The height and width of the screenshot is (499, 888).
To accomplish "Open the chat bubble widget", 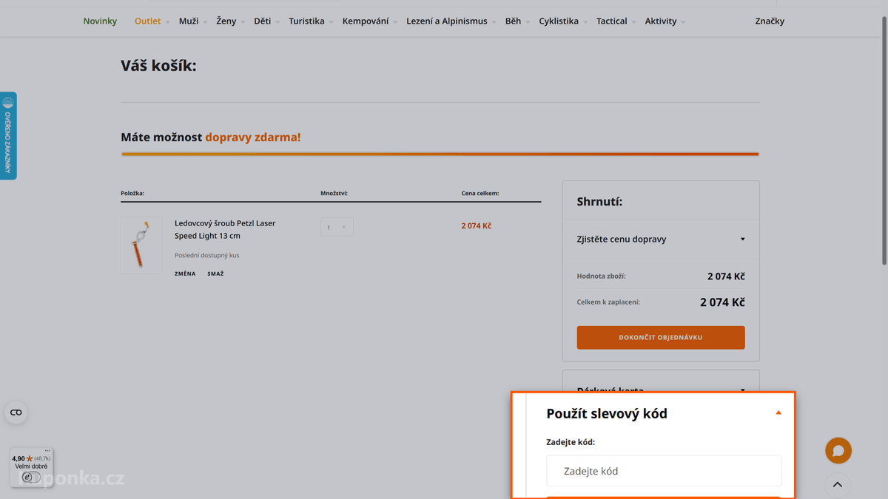I will coord(838,450).
